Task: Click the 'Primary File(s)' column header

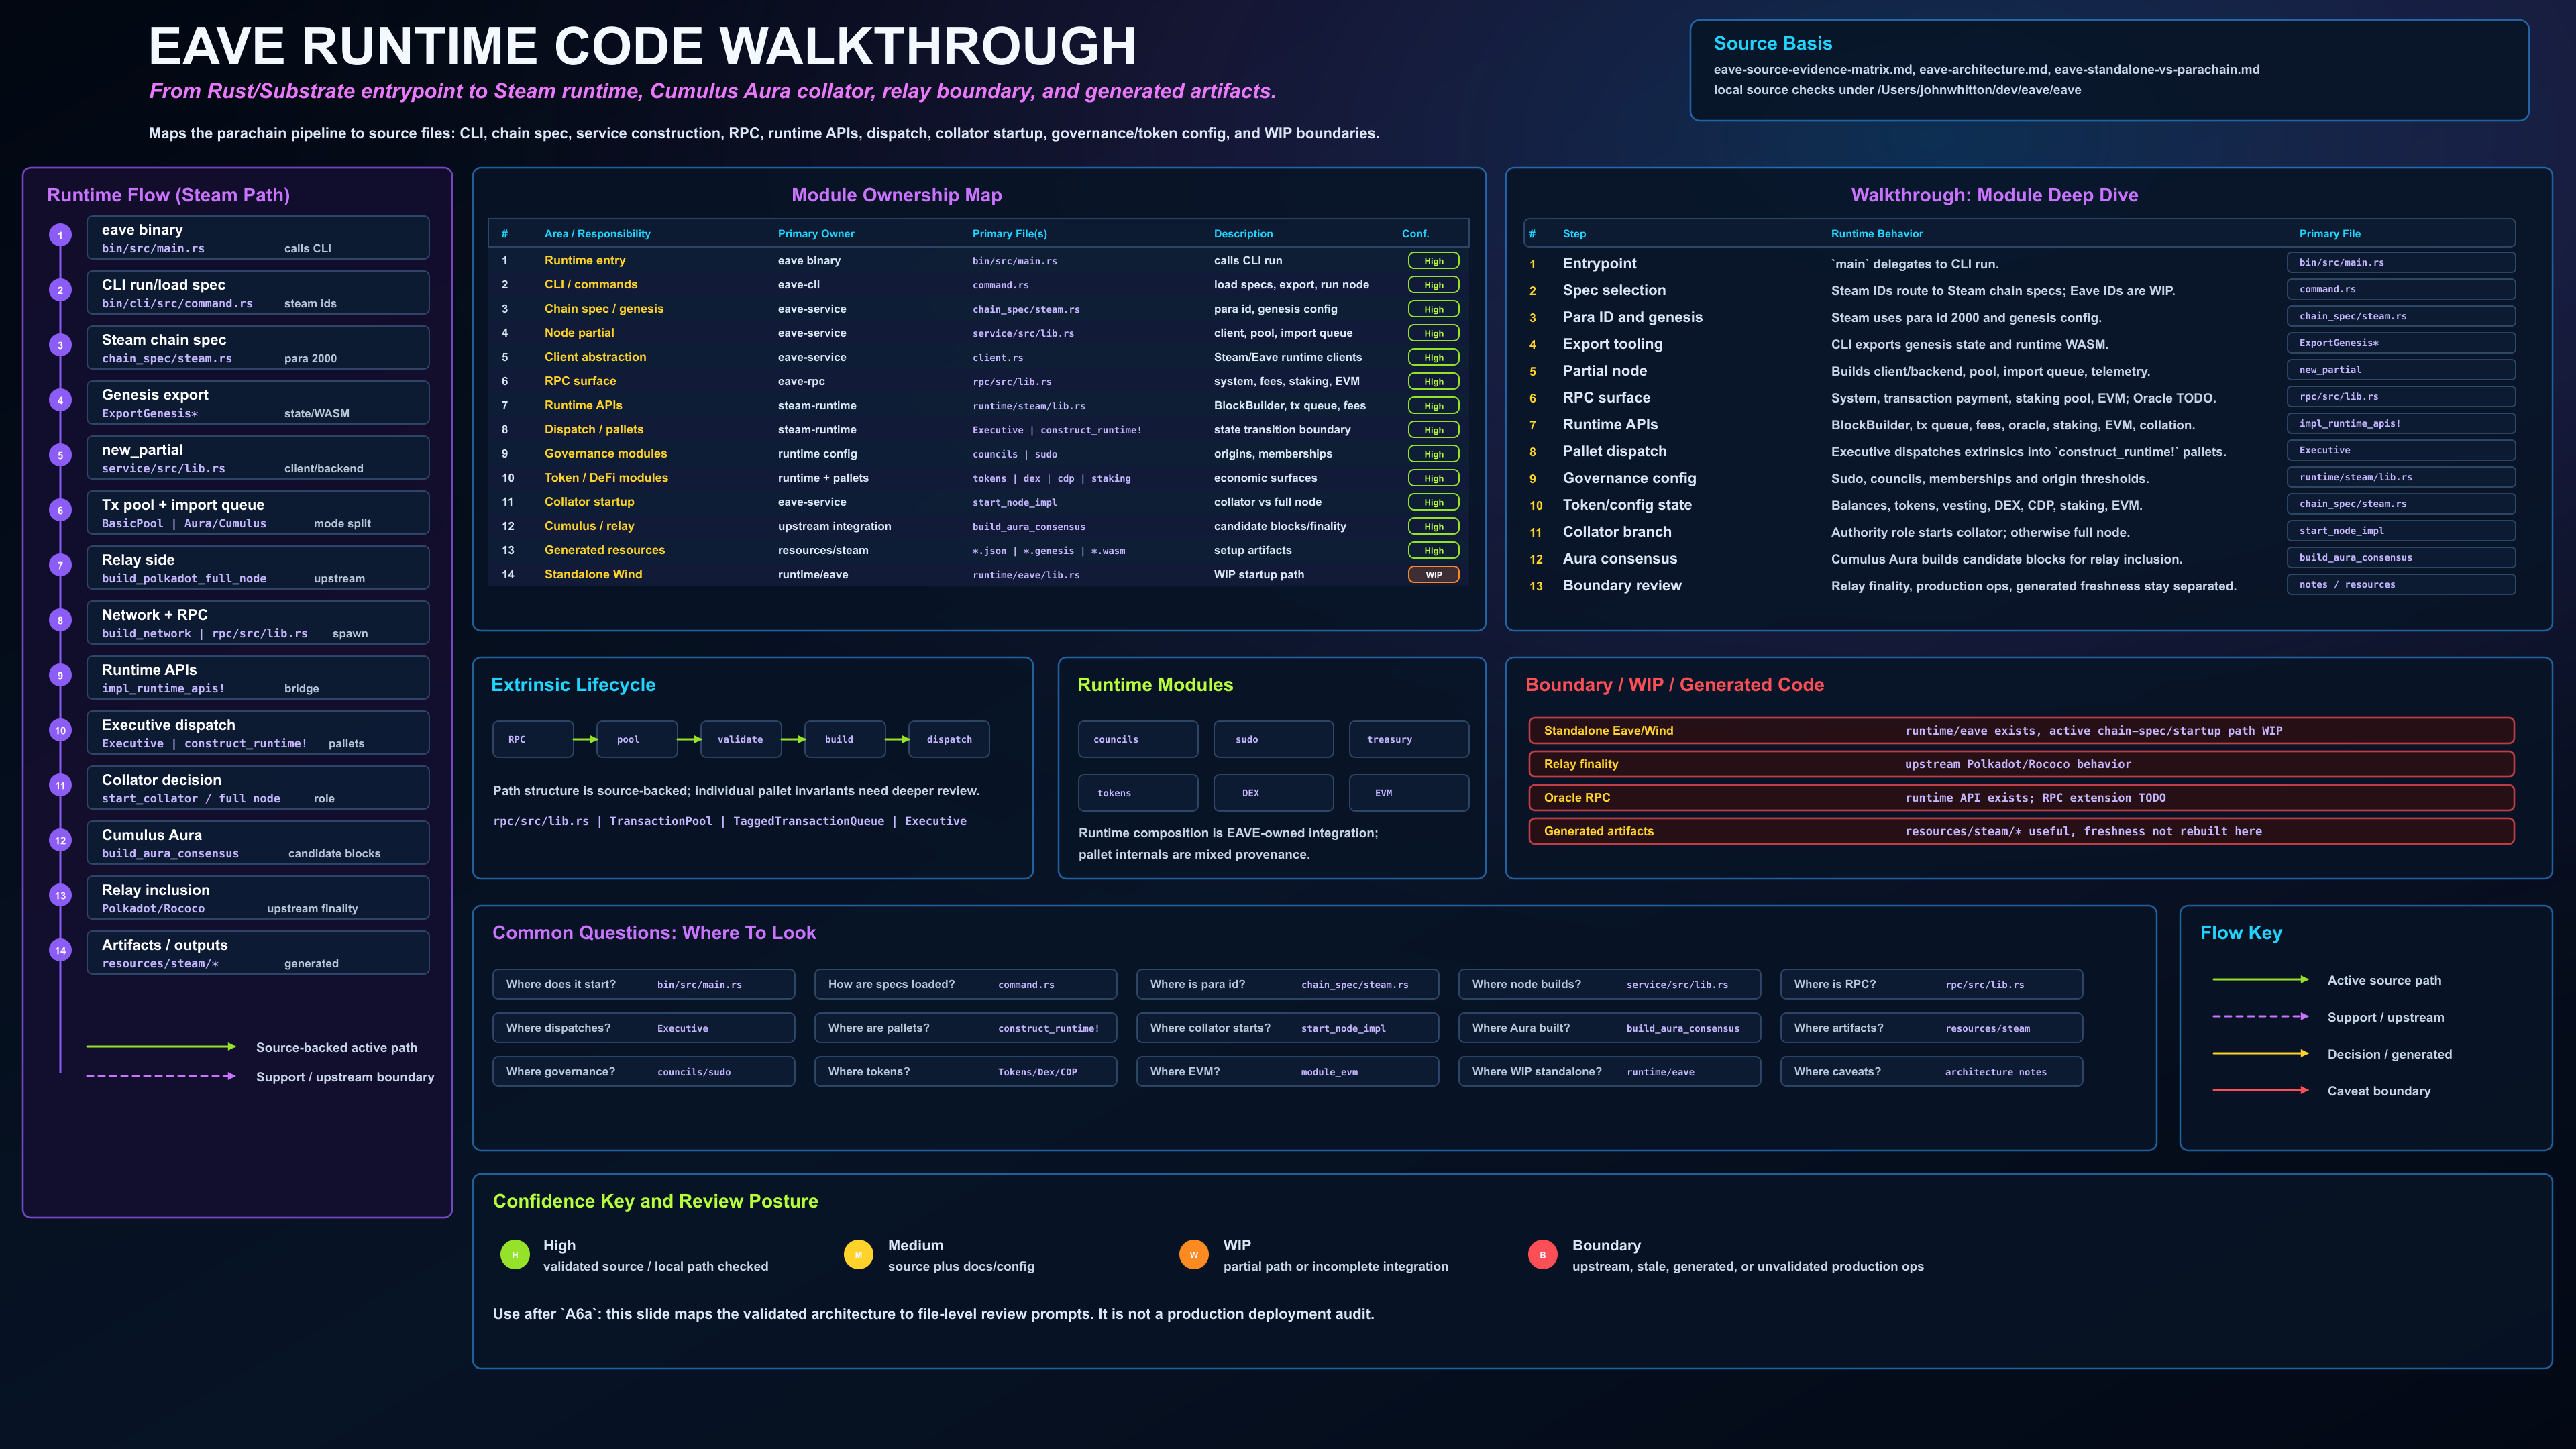Action: (1010, 234)
